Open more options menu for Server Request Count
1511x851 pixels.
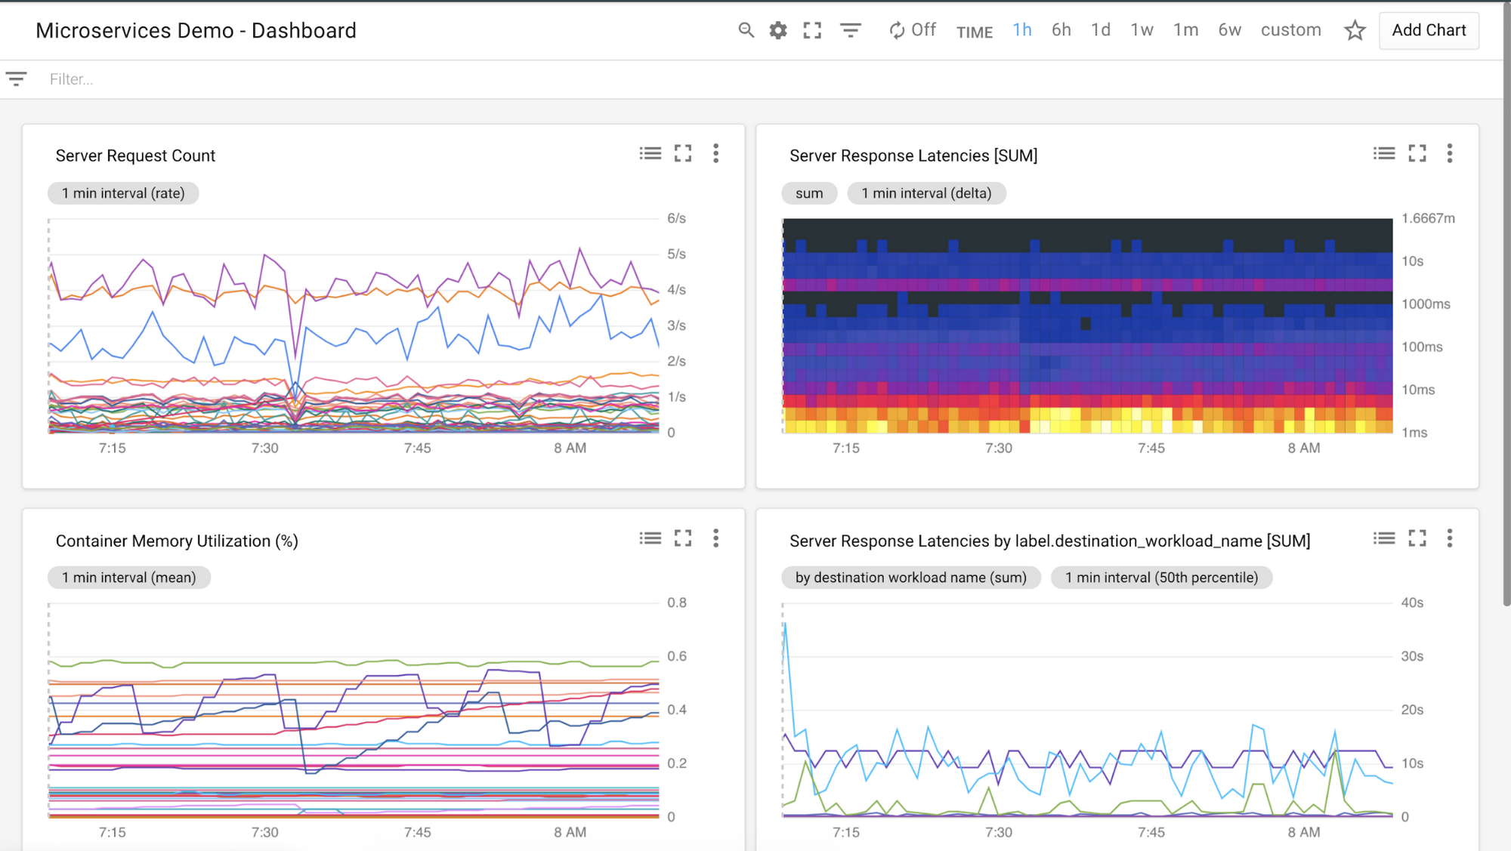click(x=715, y=153)
